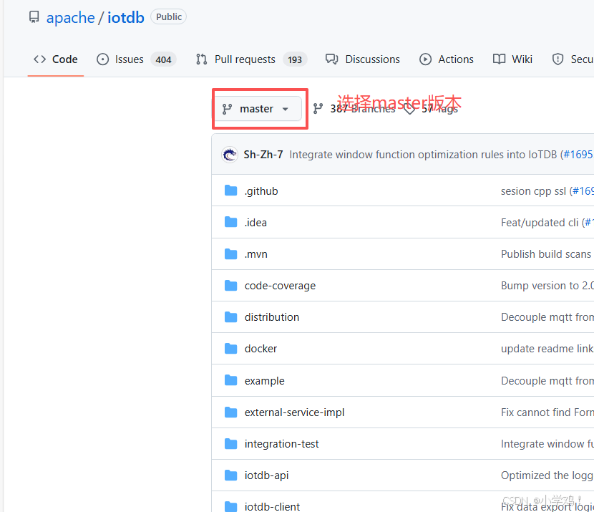Screen dimensions: 594x512
Task: Click the tag icon beside 57 Tags
Action: (x=409, y=109)
